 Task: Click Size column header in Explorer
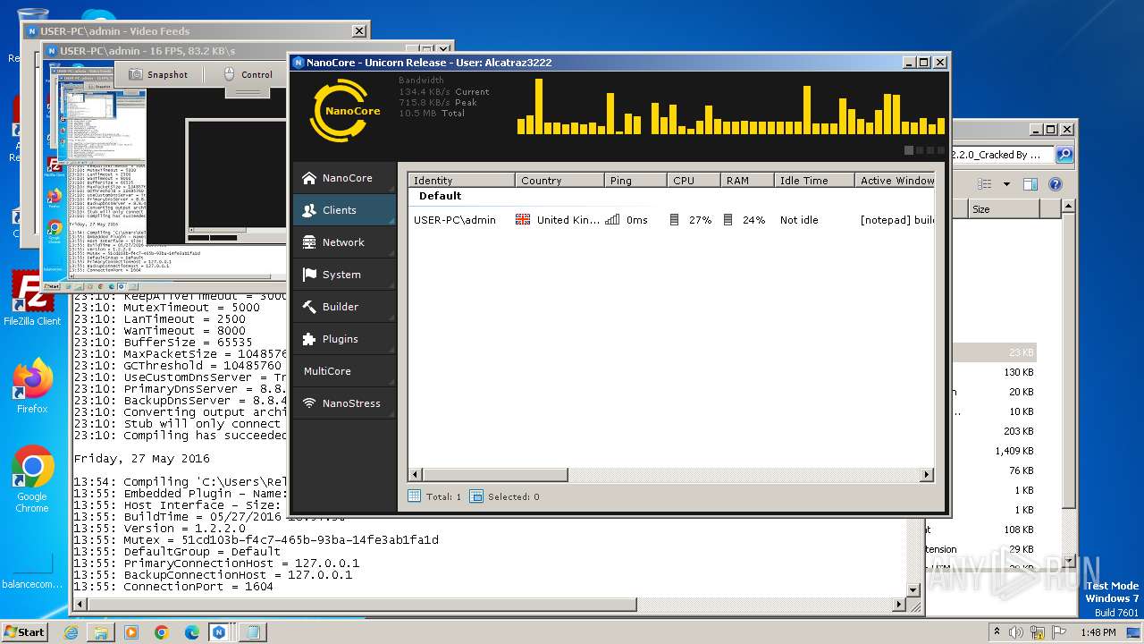[1003, 209]
